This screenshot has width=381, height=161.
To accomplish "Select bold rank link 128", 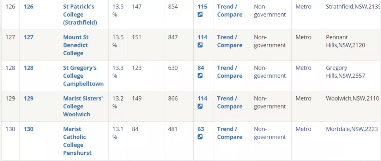I will [x=29, y=68].
